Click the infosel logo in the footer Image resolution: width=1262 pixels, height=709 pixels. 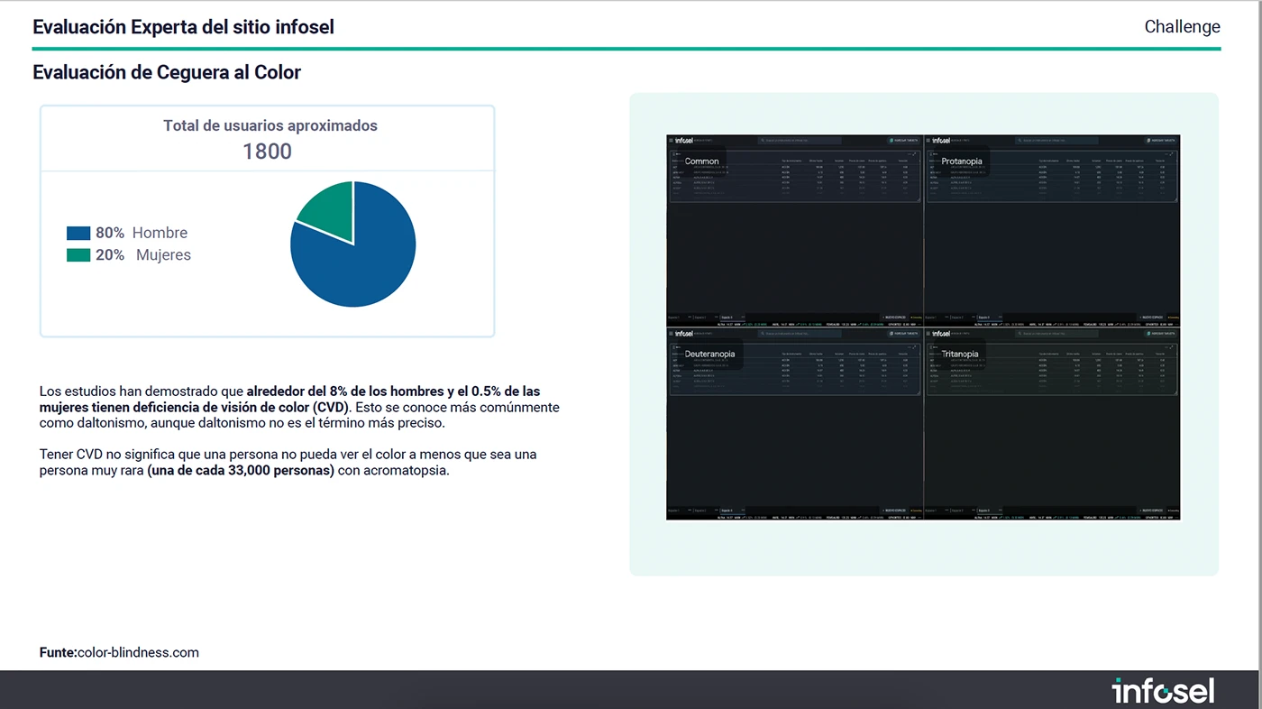1163,691
